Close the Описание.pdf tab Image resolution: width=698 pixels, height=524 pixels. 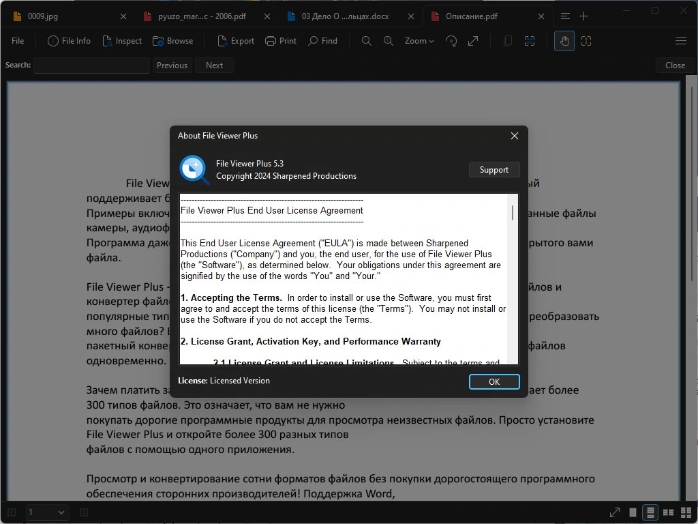coord(541,16)
